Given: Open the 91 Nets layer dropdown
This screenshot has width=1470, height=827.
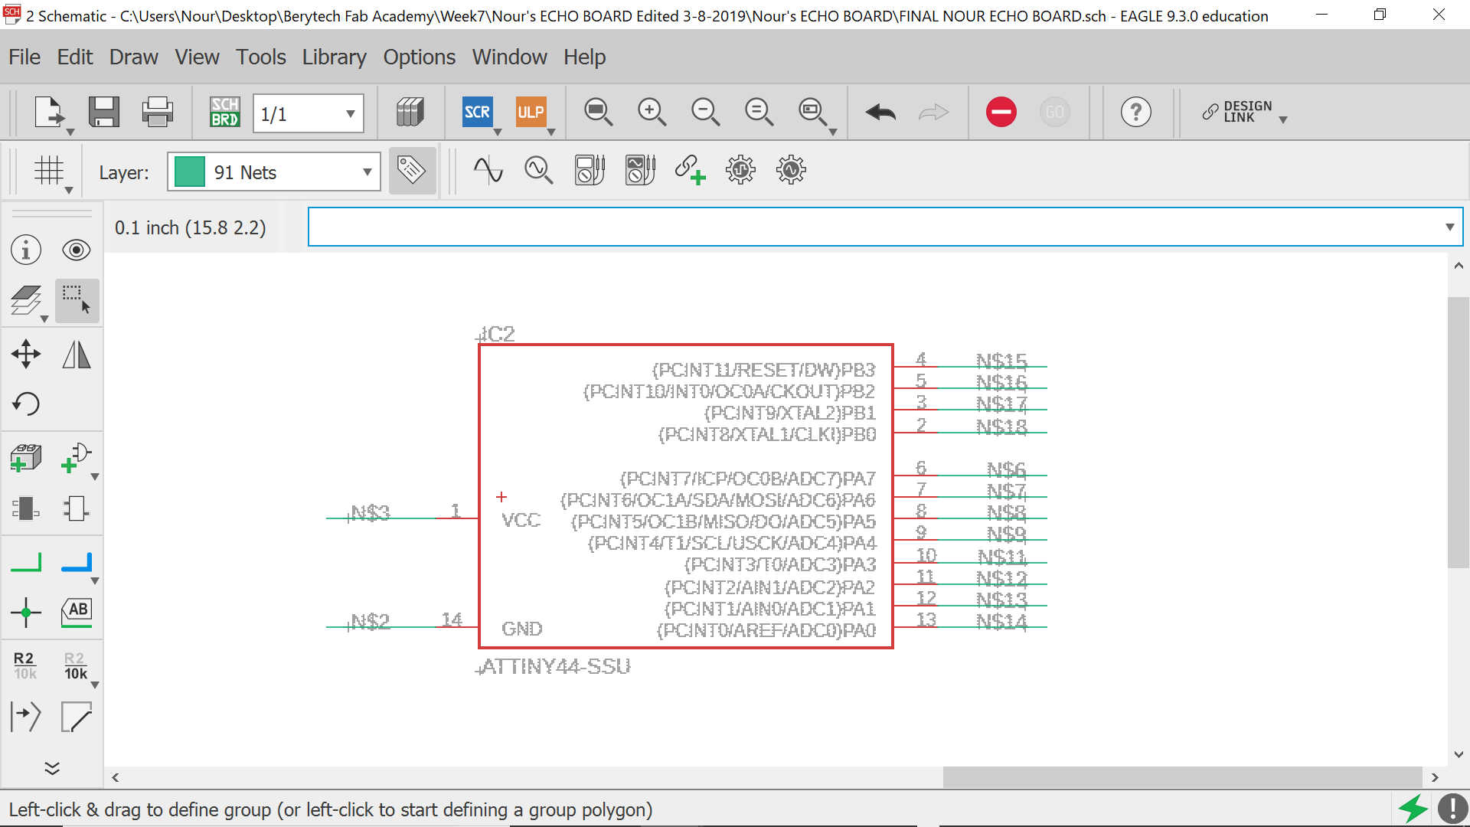Looking at the screenshot, I should point(367,172).
